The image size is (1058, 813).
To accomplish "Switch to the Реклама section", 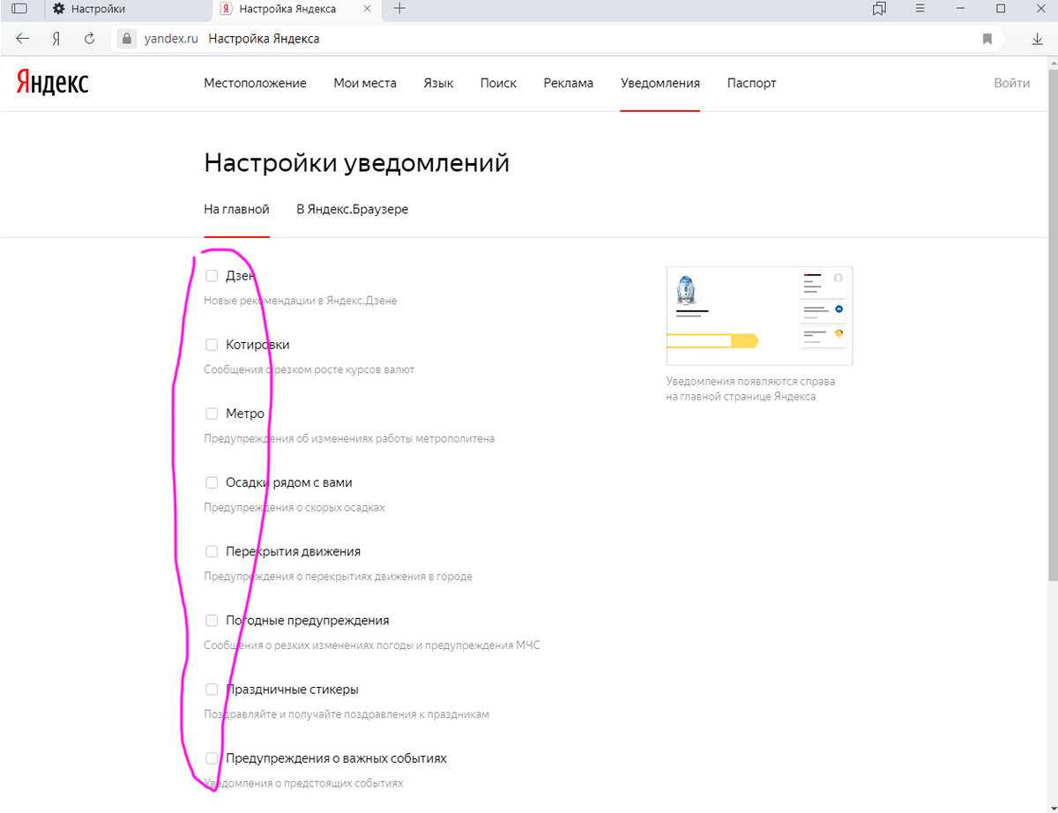I will pos(569,83).
